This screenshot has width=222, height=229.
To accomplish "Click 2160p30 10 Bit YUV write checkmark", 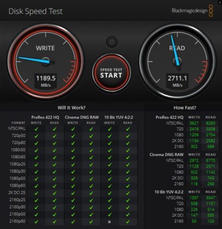I will 110,207.
